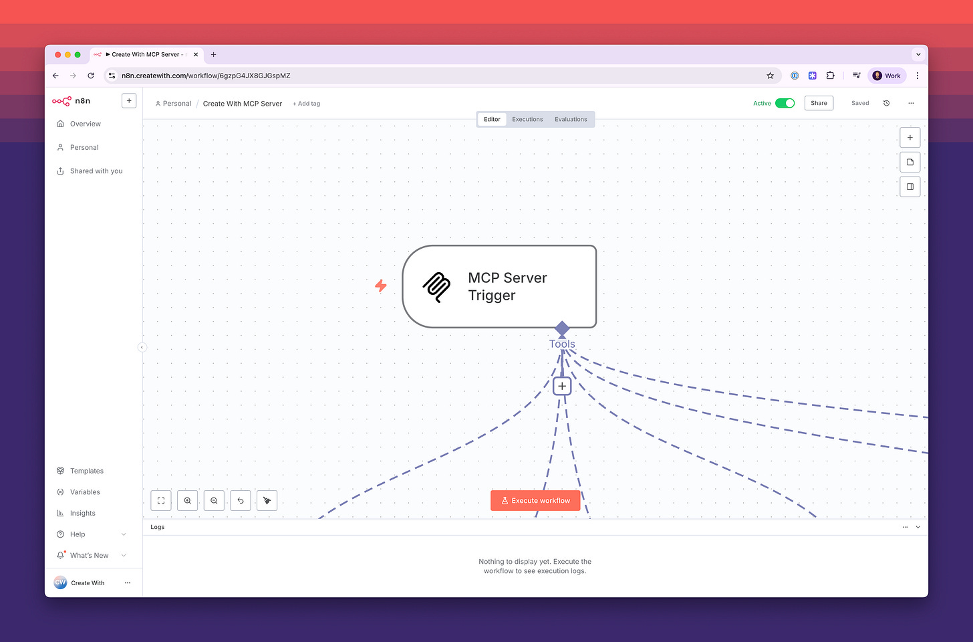Viewport: 973px width, 642px height.
Task: Expand the What's New chevron
Action: point(124,556)
